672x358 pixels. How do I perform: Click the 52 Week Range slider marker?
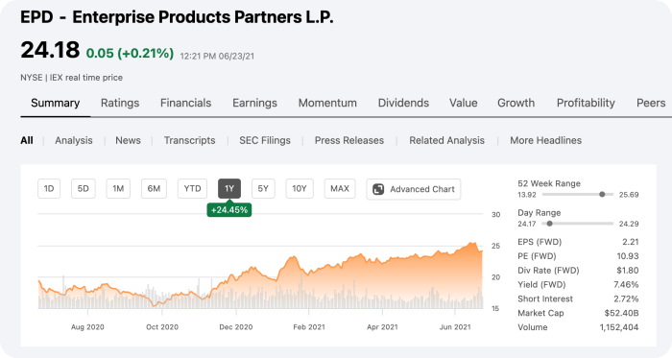[602, 195]
